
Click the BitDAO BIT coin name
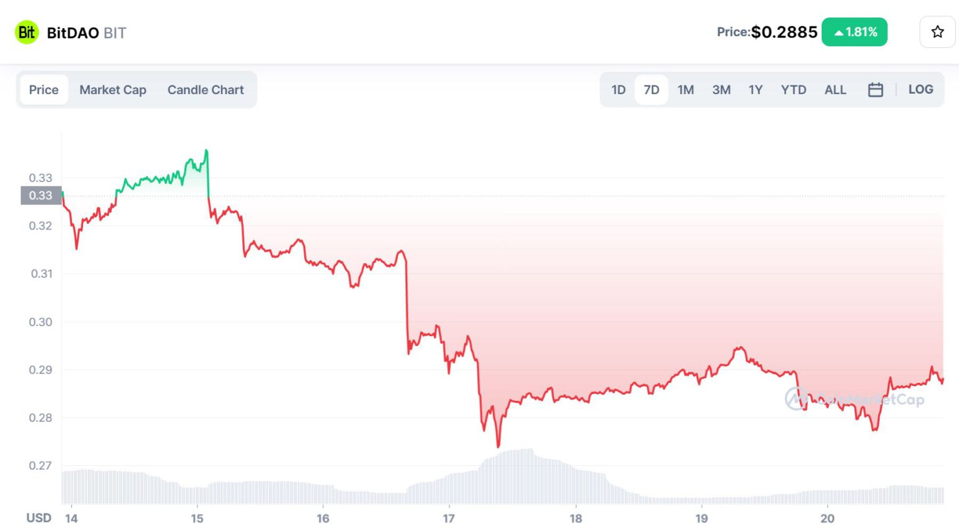pos(87,33)
